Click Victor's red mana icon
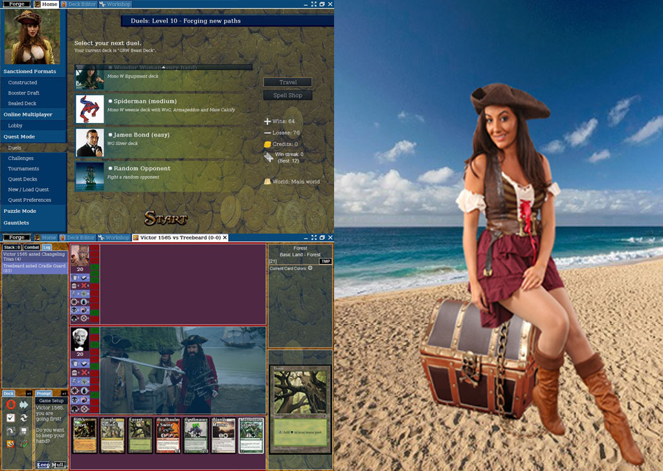This screenshot has height=471, width=663. point(84,400)
